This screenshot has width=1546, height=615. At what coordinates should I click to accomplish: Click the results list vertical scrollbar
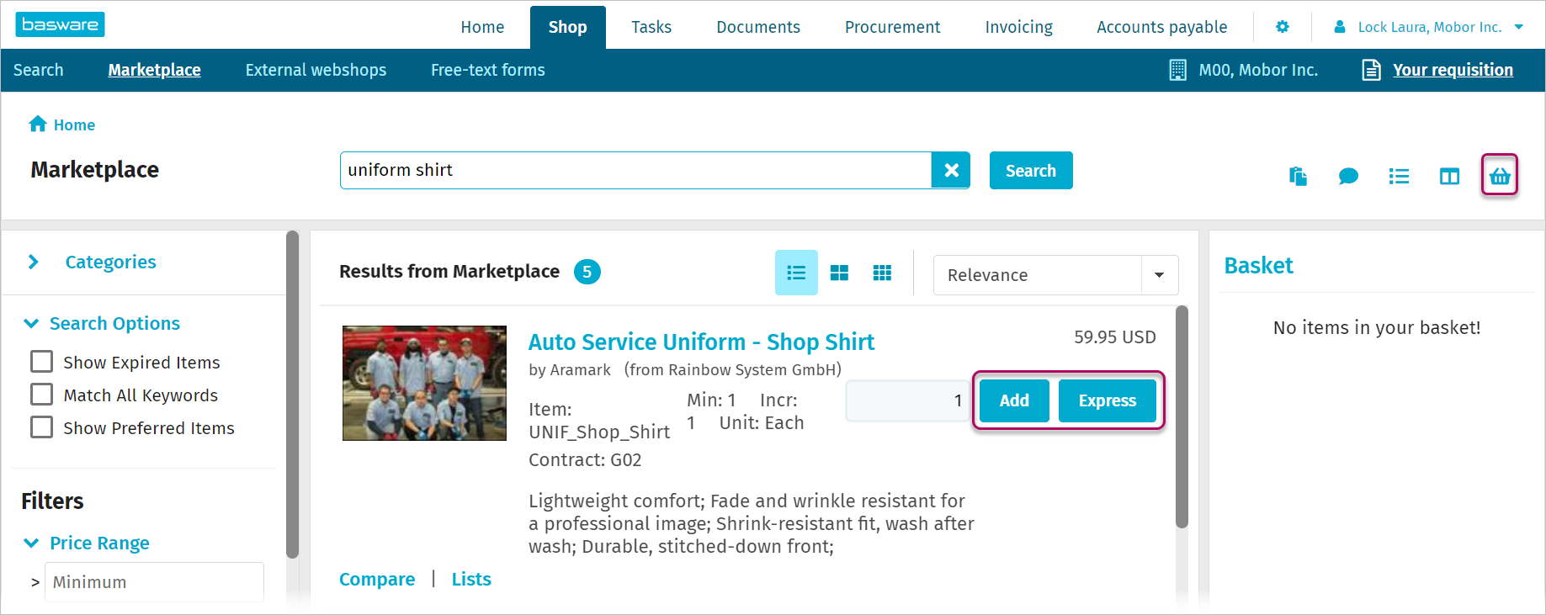pos(1182,416)
